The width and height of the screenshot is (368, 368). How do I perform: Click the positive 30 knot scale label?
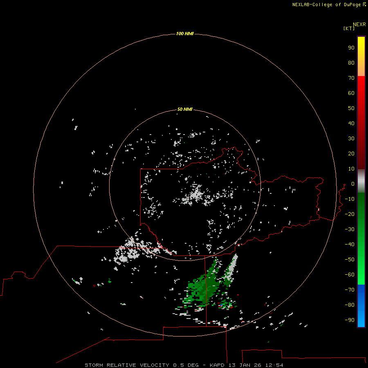tap(351, 139)
